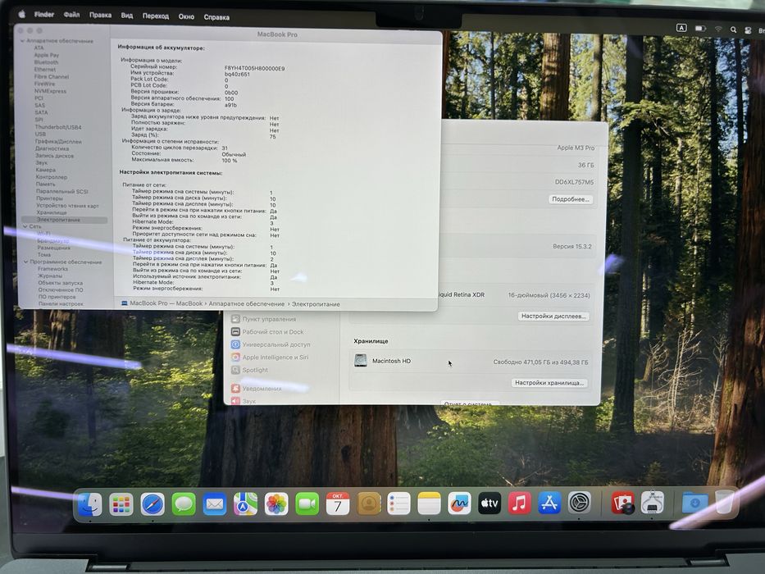Viewport: 765px width, 574px height.
Task: Collapse the Сеть section in sidebar
Action: pyautogui.click(x=25, y=226)
